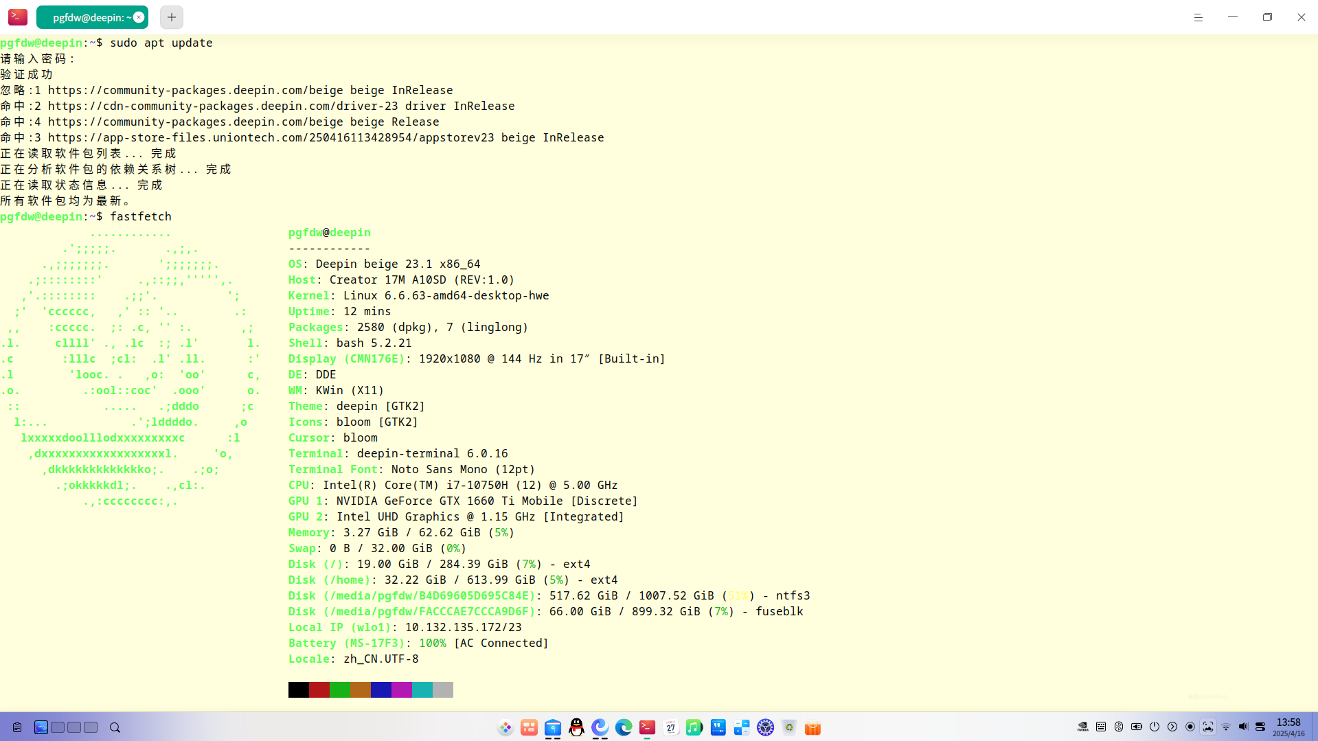Launch QQ penguin from the dock

[x=576, y=727]
